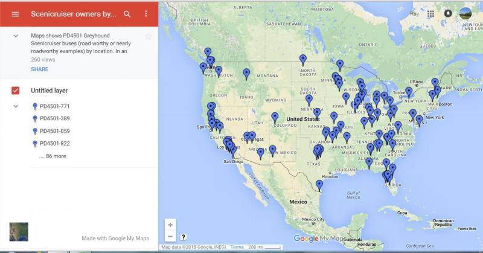The height and width of the screenshot is (253, 483).
Task: Select PD4501-059 in the layer list
Action: [x=54, y=131]
